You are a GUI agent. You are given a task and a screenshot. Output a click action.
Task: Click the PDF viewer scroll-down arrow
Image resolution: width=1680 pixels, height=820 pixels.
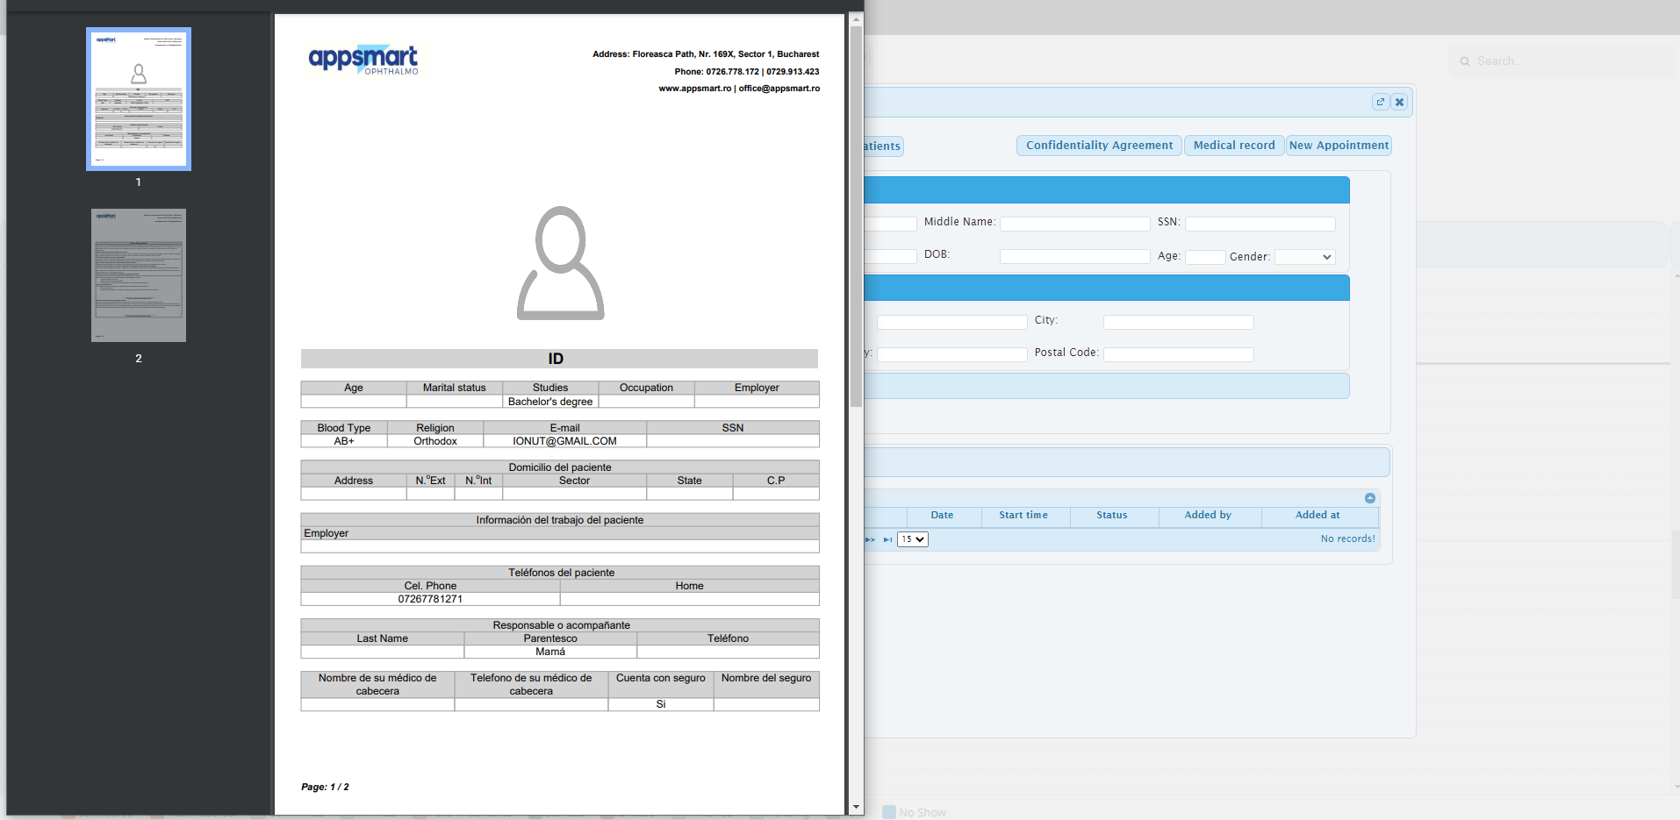pos(856,807)
